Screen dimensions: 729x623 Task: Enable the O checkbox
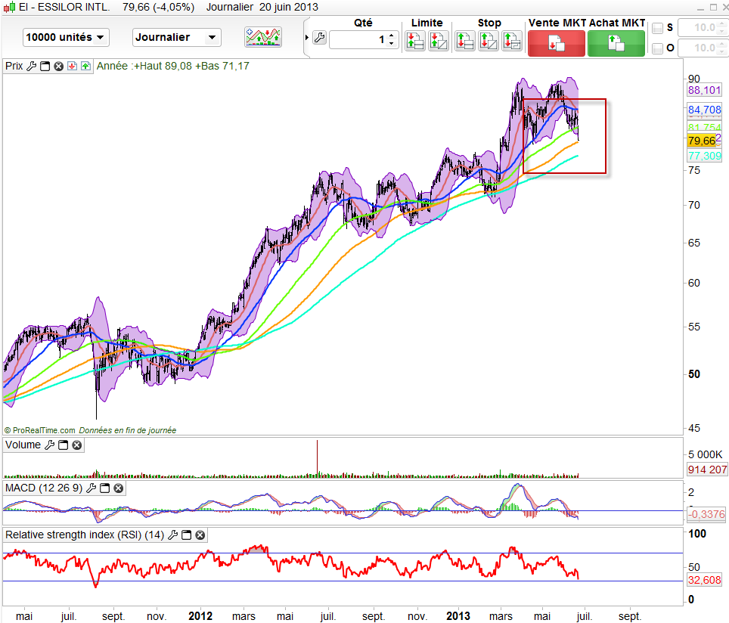(657, 48)
